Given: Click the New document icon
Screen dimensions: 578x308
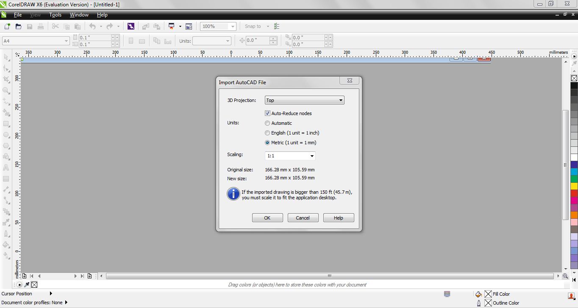Looking at the screenshot, I should click(x=7, y=26).
